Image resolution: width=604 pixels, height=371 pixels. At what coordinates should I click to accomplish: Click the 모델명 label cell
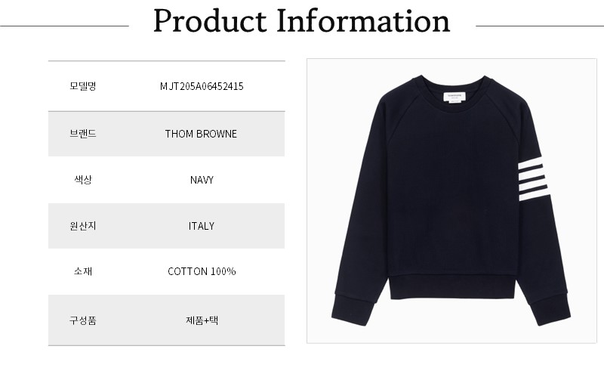coord(82,86)
